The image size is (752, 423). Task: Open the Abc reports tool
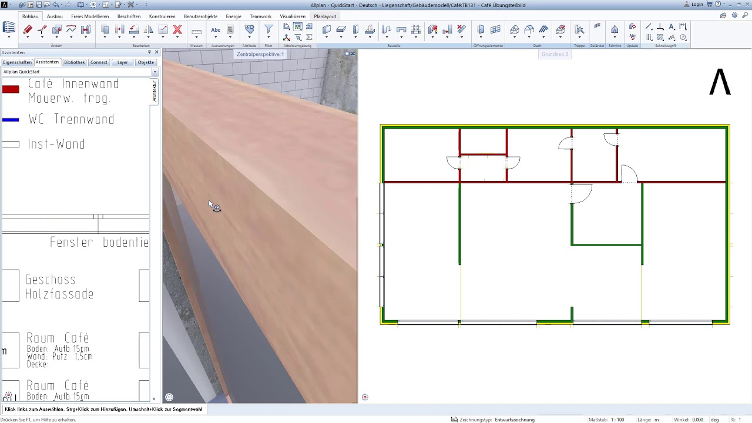click(x=216, y=29)
